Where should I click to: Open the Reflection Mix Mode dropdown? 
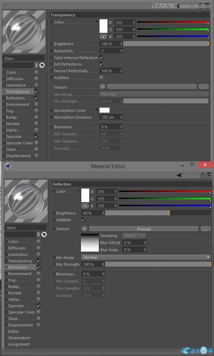(x=146, y=257)
